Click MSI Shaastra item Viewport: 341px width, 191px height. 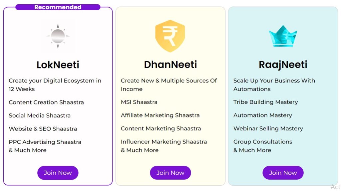coord(139,102)
